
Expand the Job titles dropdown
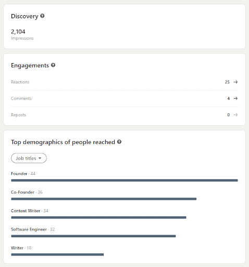tap(29, 158)
